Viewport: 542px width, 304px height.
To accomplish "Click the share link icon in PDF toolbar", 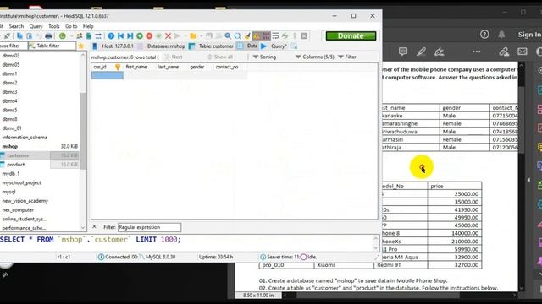I will click(504, 52).
